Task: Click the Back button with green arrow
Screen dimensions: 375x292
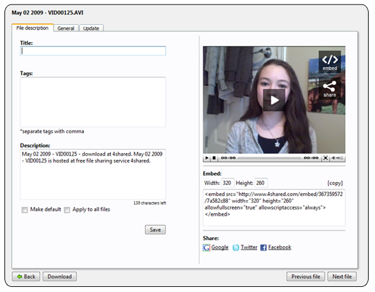Action: (x=26, y=277)
